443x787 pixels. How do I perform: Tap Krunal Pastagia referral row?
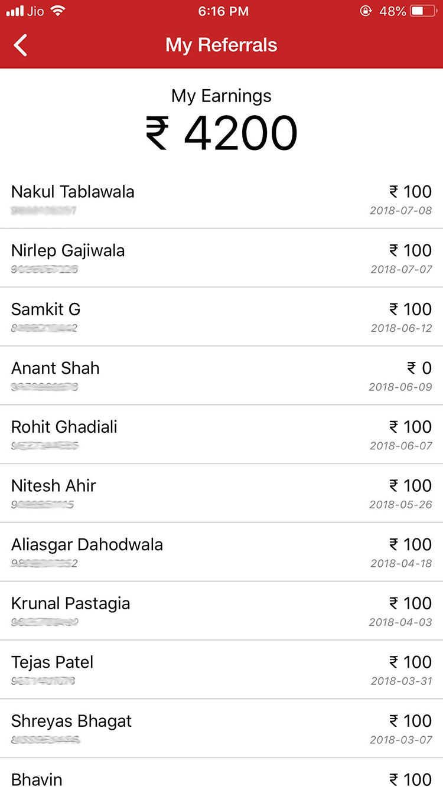click(x=221, y=611)
